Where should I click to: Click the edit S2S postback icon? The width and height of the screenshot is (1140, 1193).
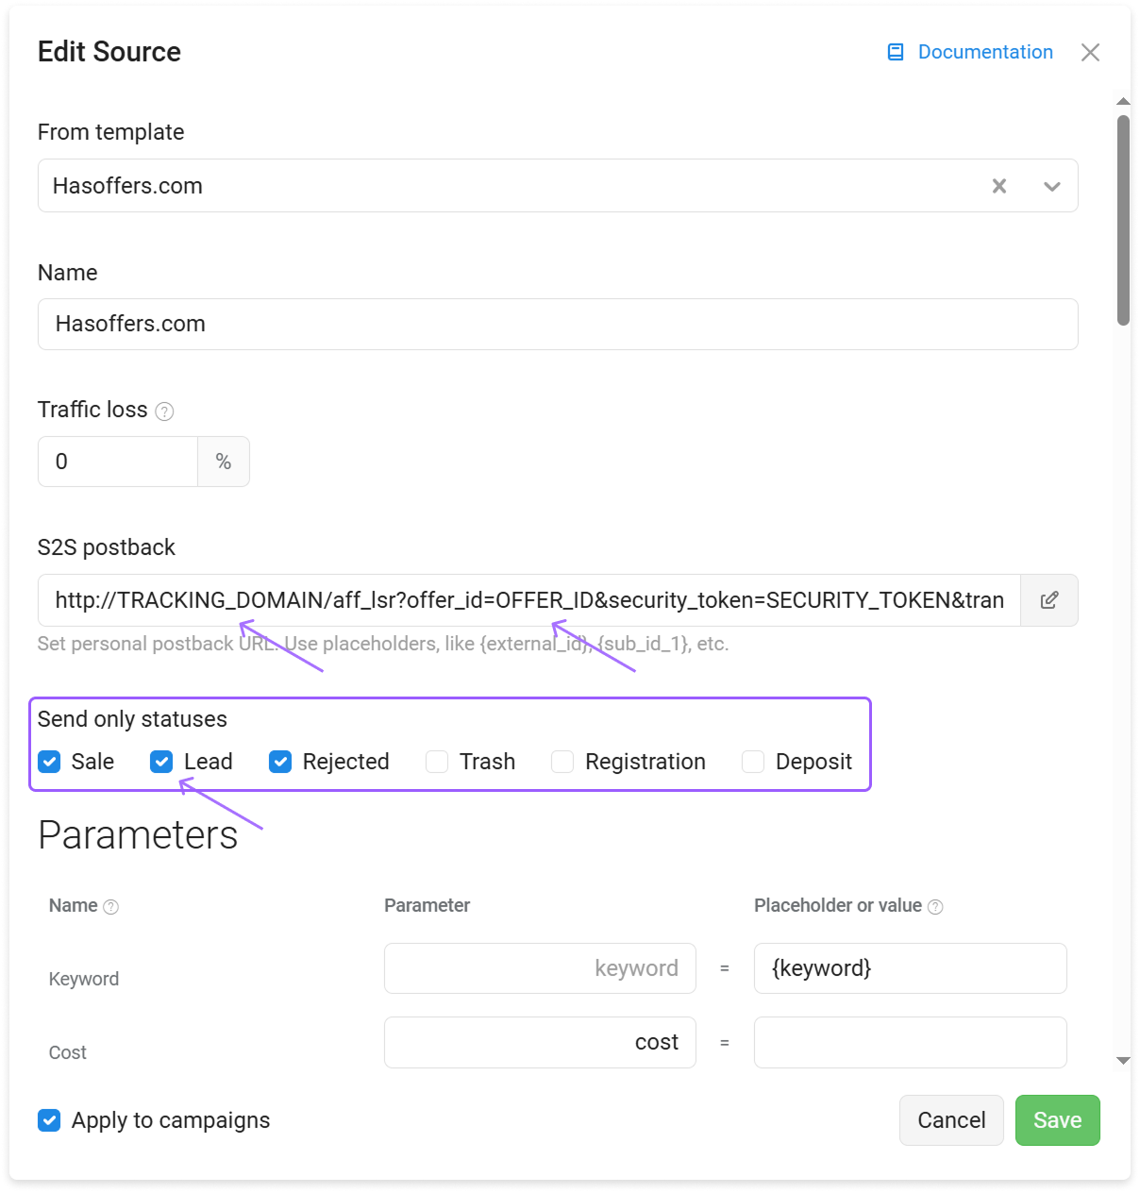(x=1049, y=600)
